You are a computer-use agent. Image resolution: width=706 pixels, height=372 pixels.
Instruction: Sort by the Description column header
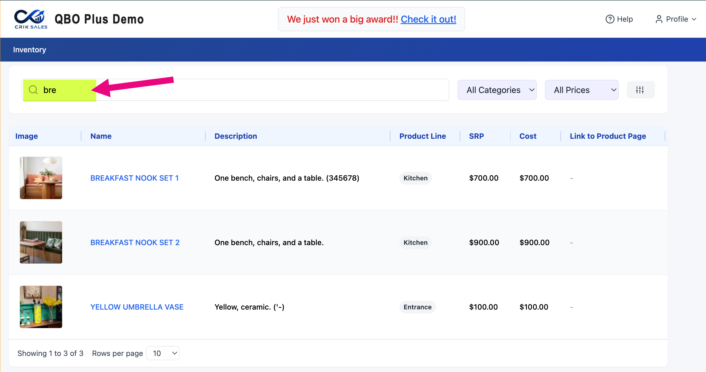pos(236,136)
